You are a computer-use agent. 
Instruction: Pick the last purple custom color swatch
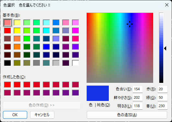pos(75,93)
